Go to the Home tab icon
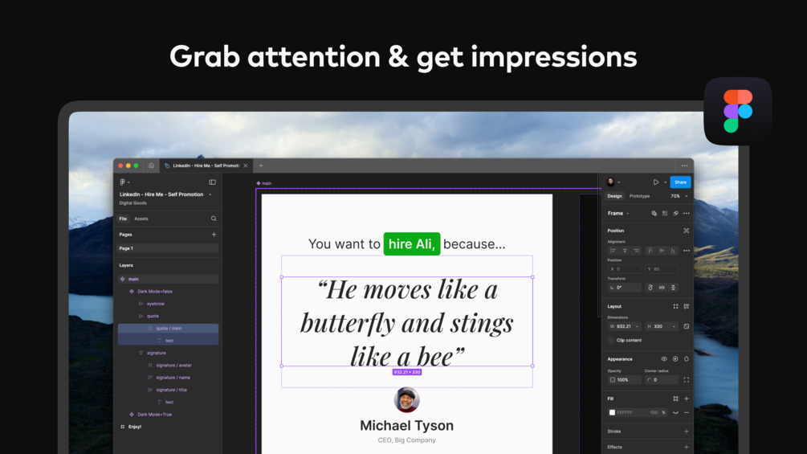Screen dimensions: 807x454 151,166
